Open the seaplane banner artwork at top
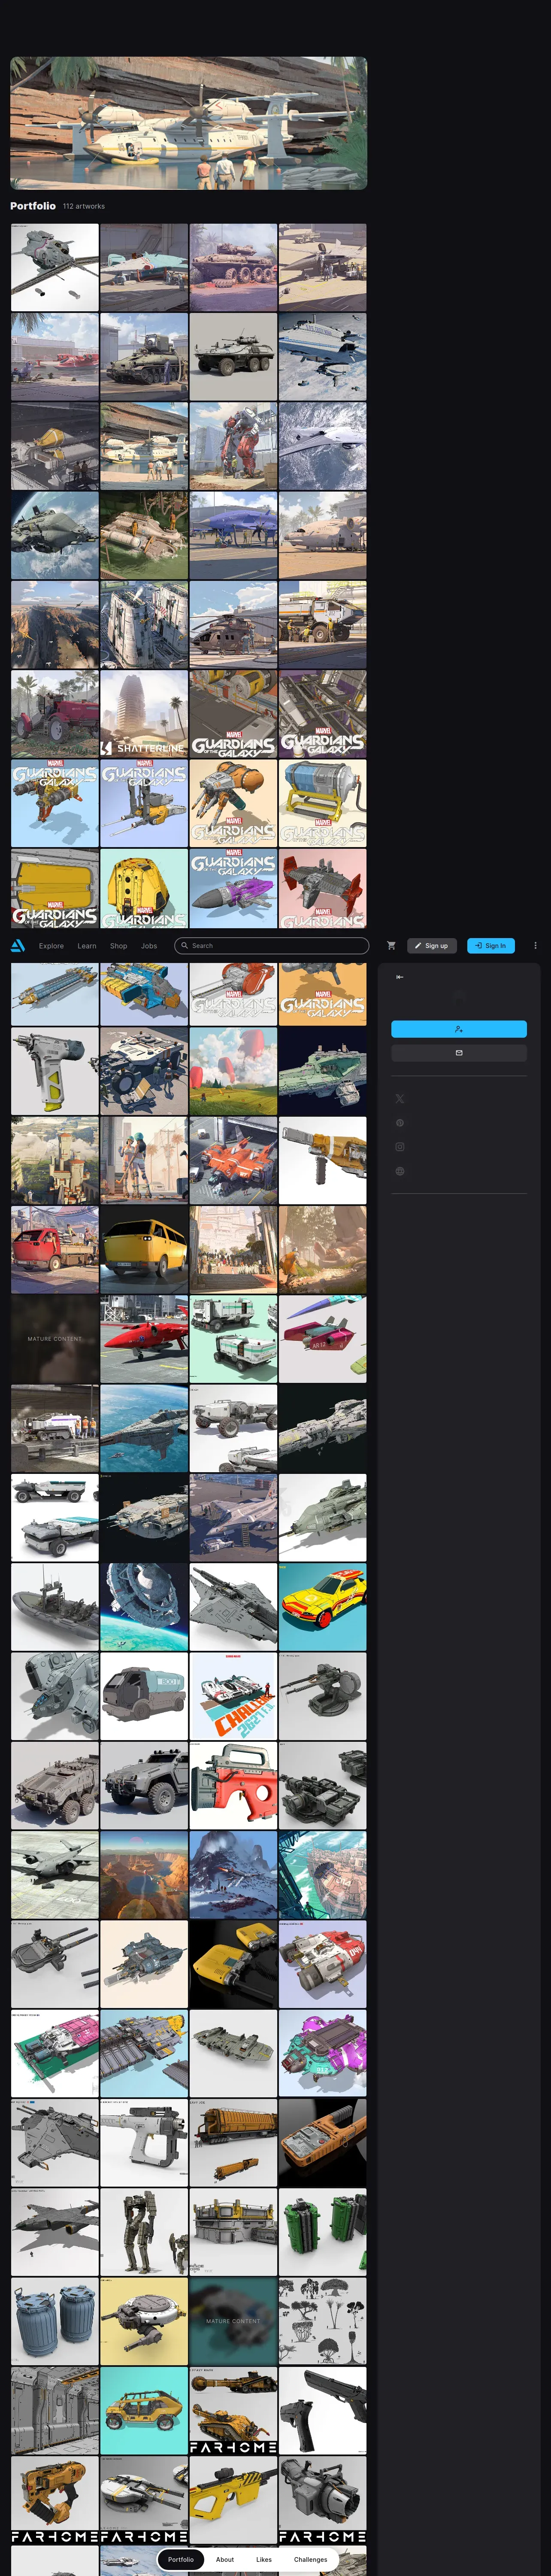The height and width of the screenshot is (2576, 551). [188, 123]
